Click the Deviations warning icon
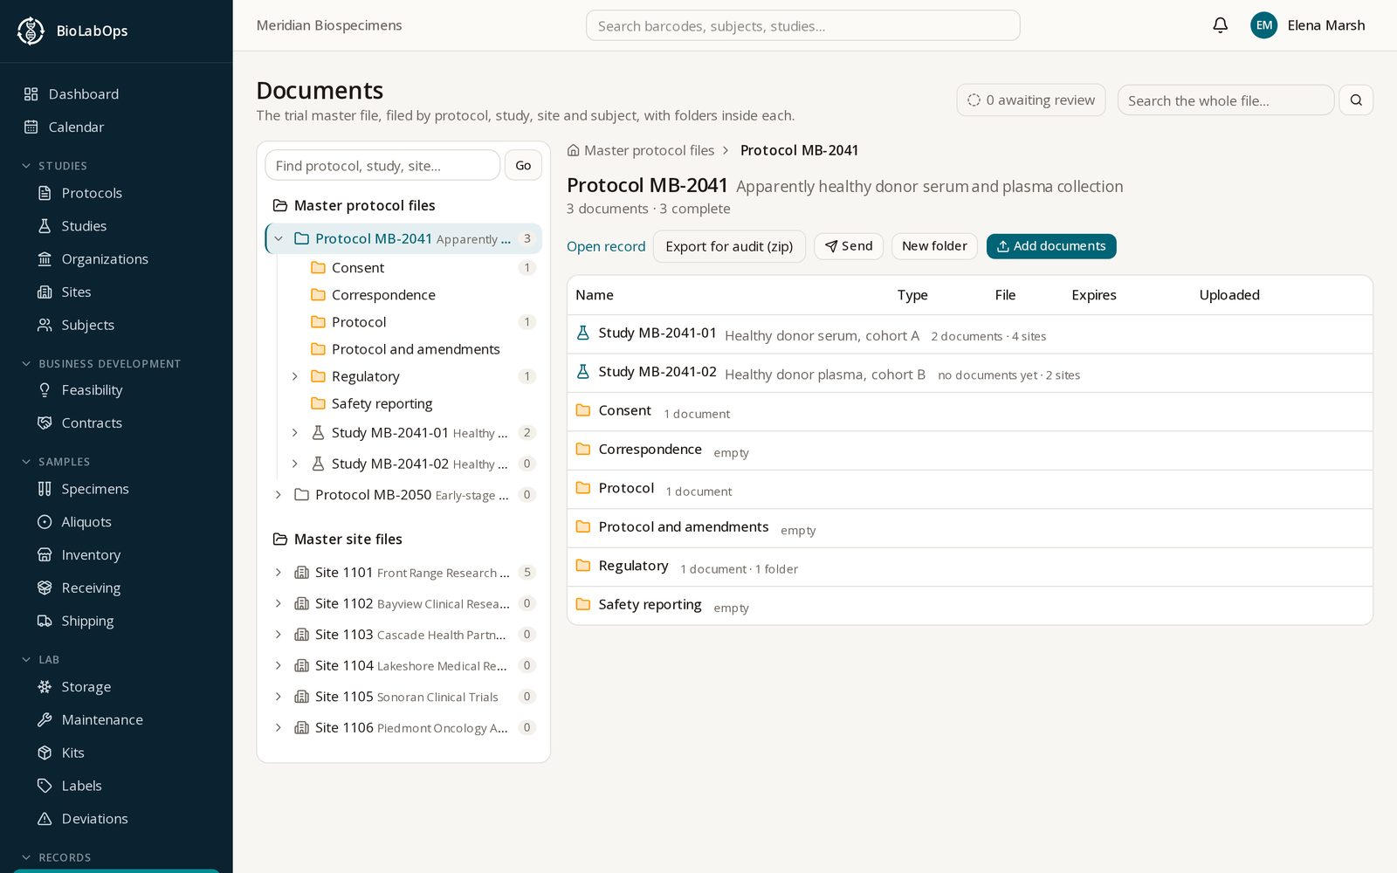1397x873 pixels. click(45, 819)
